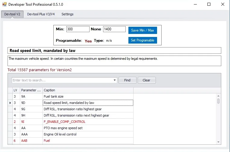The height and width of the screenshot is (152, 230).
Task: Click the 1400 max value input field
Action: pos(114,29)
